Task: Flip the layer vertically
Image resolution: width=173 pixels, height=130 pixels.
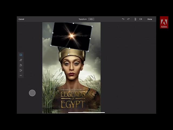Action: (135, 19)
